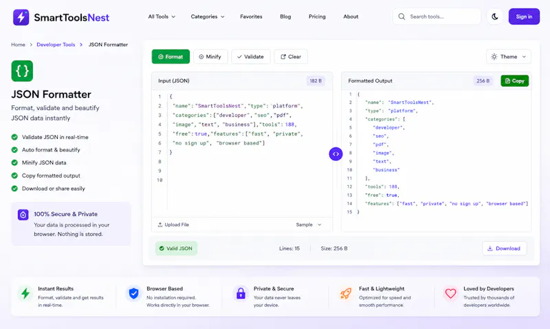Click the SmartToolsNest lightning logo icon
Screen dimensions: 550x329
(x=21, y=17)
